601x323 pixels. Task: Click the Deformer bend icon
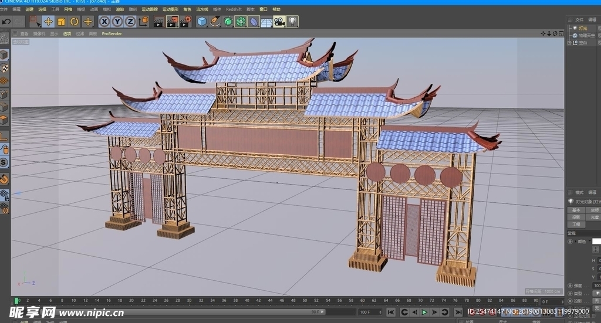click(x=254, y=22)
